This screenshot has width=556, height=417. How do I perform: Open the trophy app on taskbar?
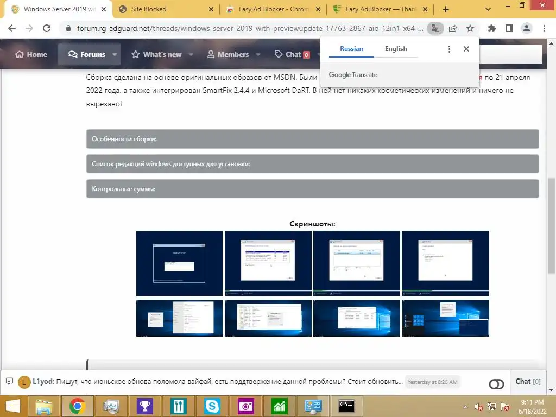[x=144, y=406]
